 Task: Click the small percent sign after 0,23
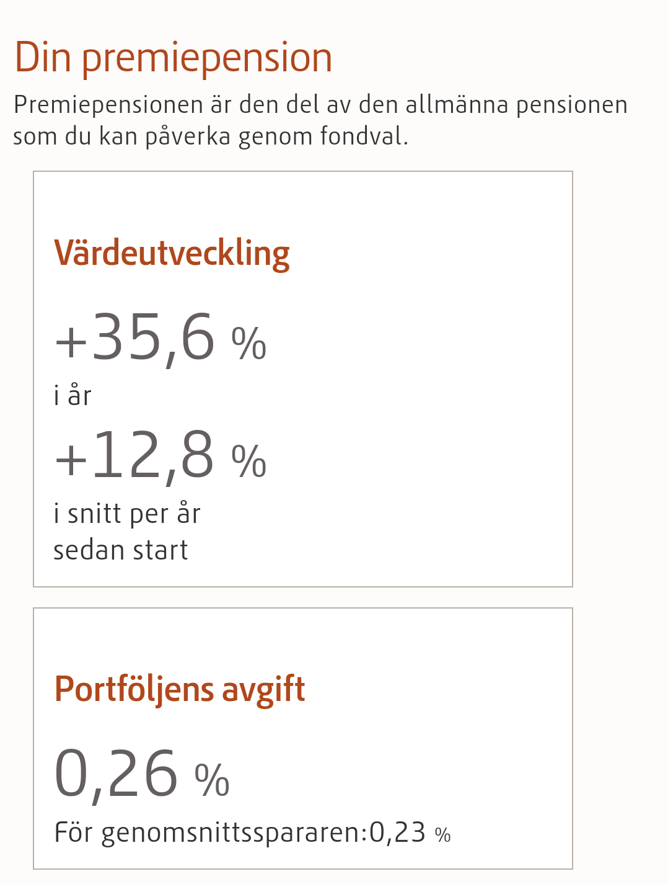pyautogui.click(x=442, y=835)
